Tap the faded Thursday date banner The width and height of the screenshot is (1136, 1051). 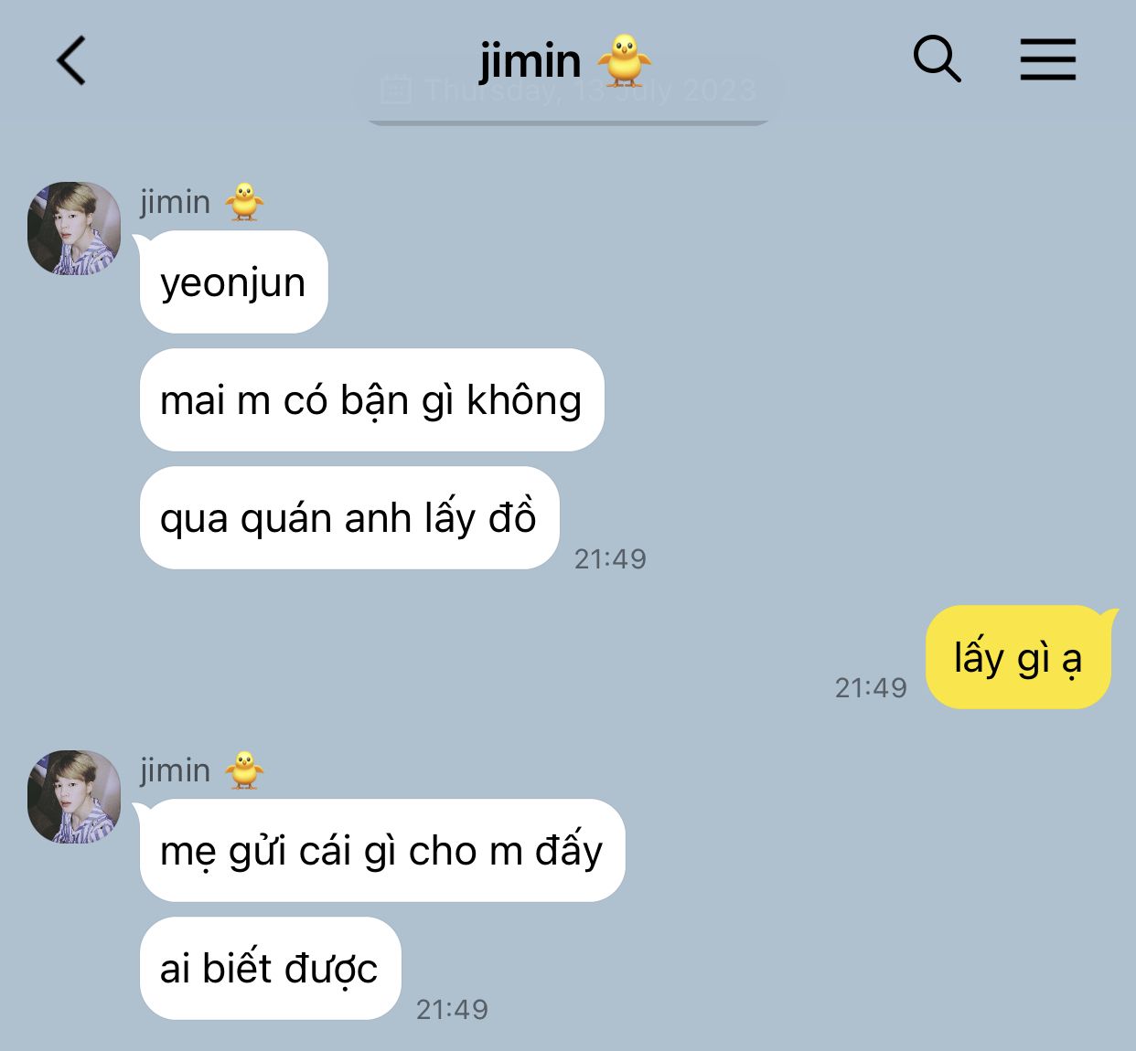tap(569, 90)
